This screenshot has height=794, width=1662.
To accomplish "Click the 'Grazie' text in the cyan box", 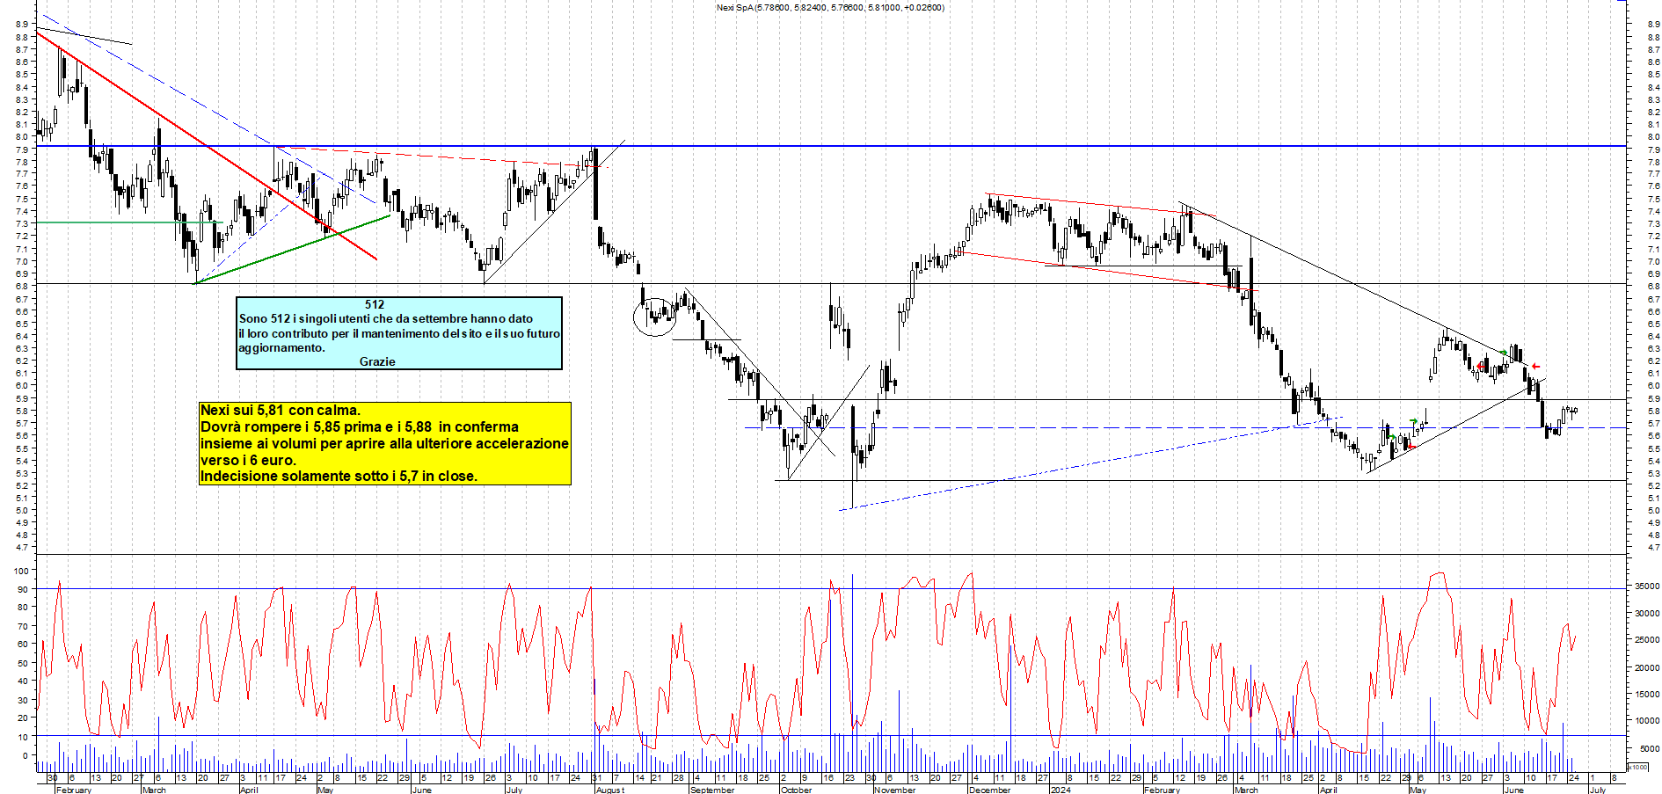I will (377, 361).
